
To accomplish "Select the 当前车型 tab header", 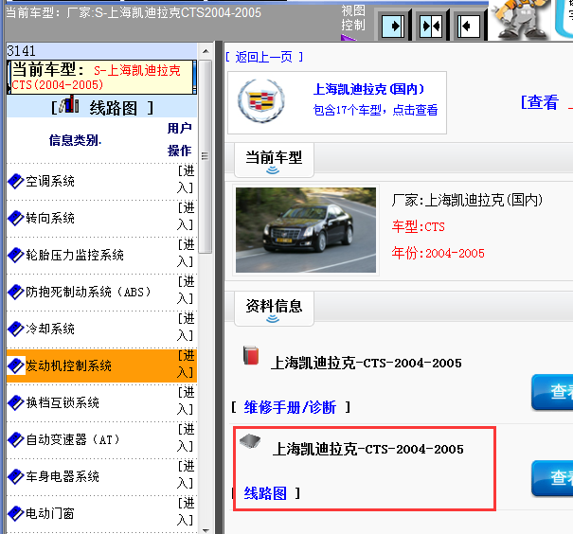I will tap(274, 160).
